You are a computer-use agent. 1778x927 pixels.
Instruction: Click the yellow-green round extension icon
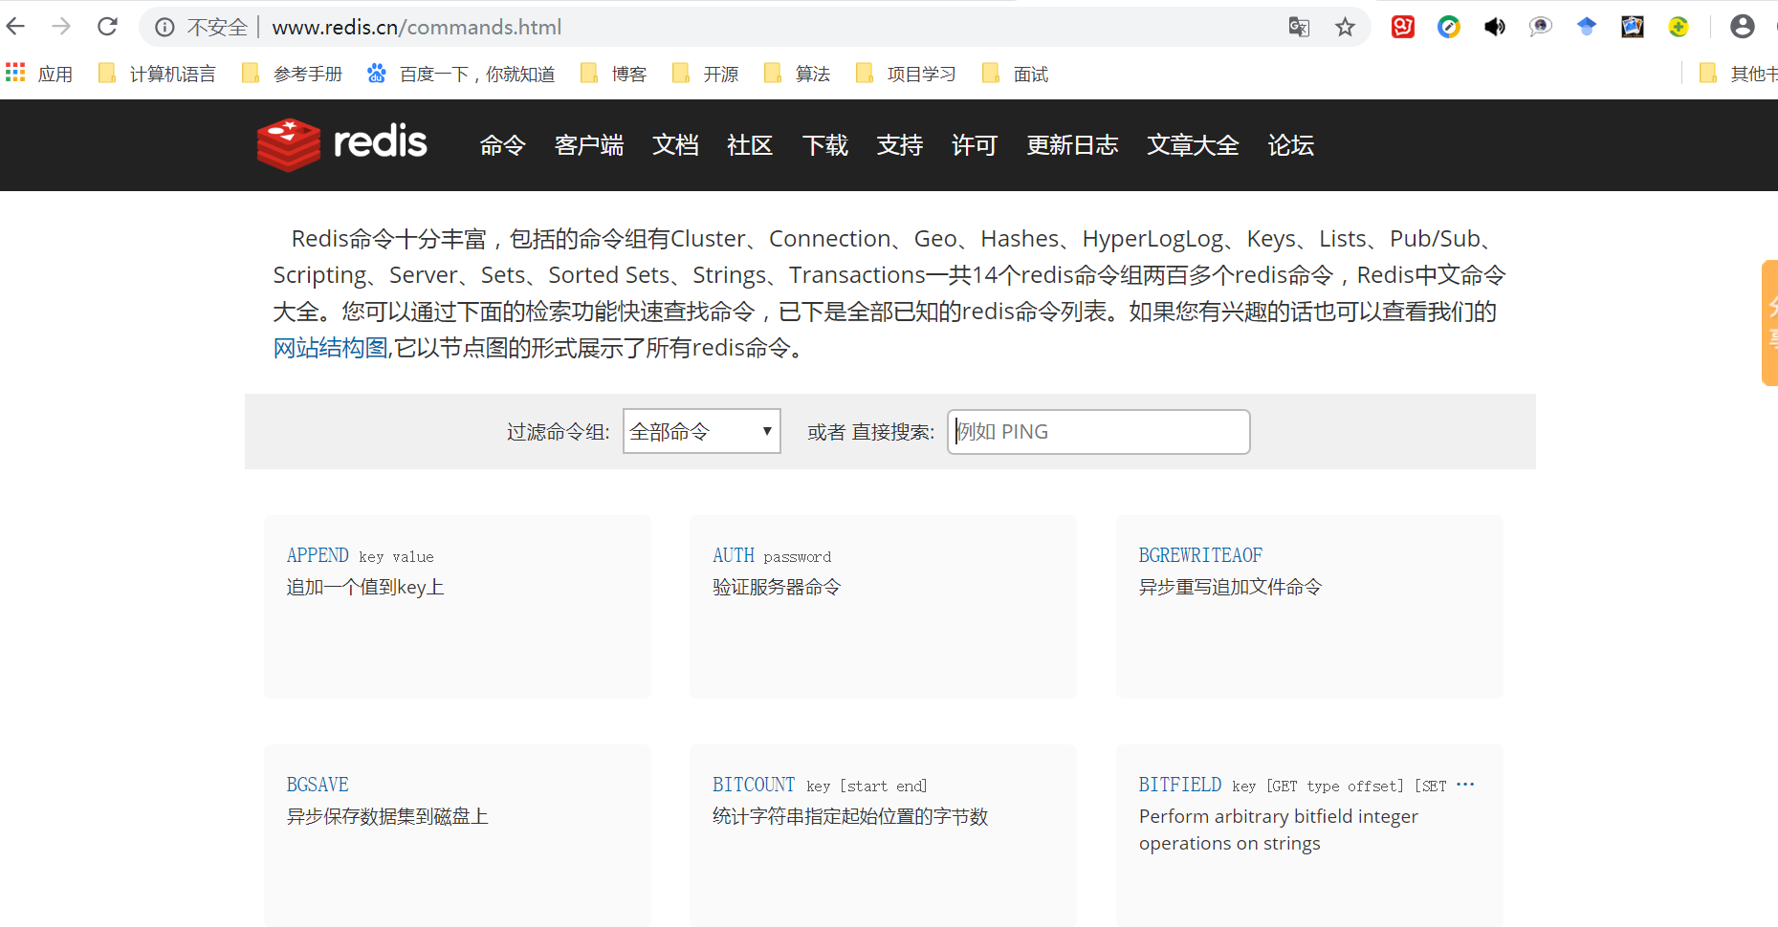coord(1679,27)
